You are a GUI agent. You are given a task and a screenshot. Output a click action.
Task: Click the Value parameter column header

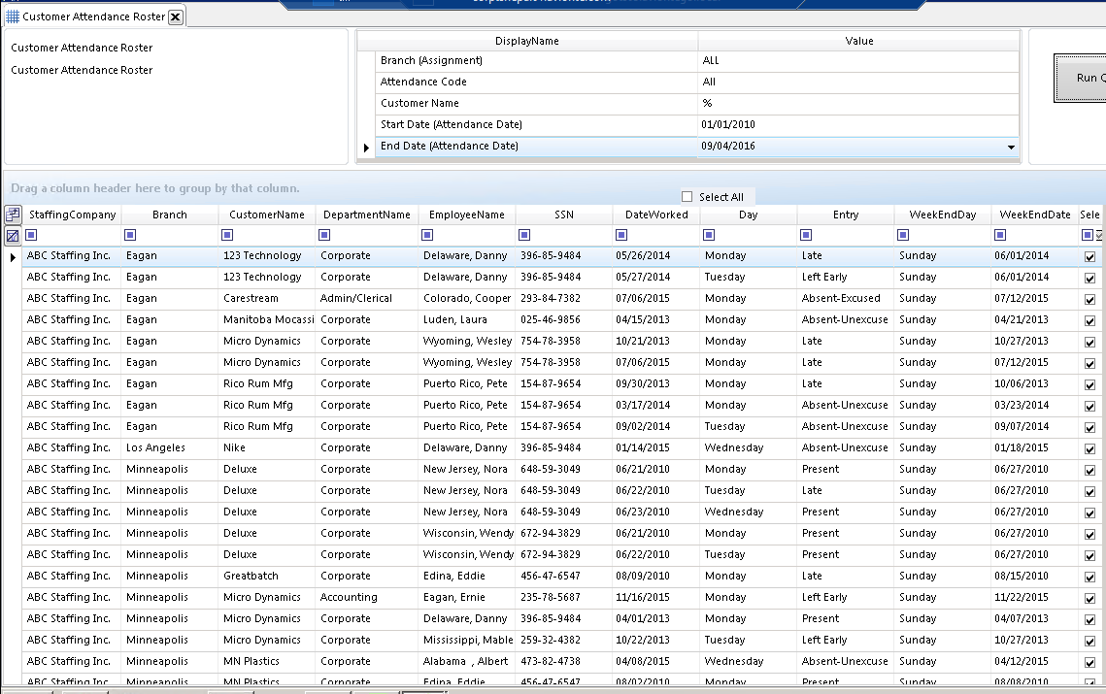click(859, 41)
